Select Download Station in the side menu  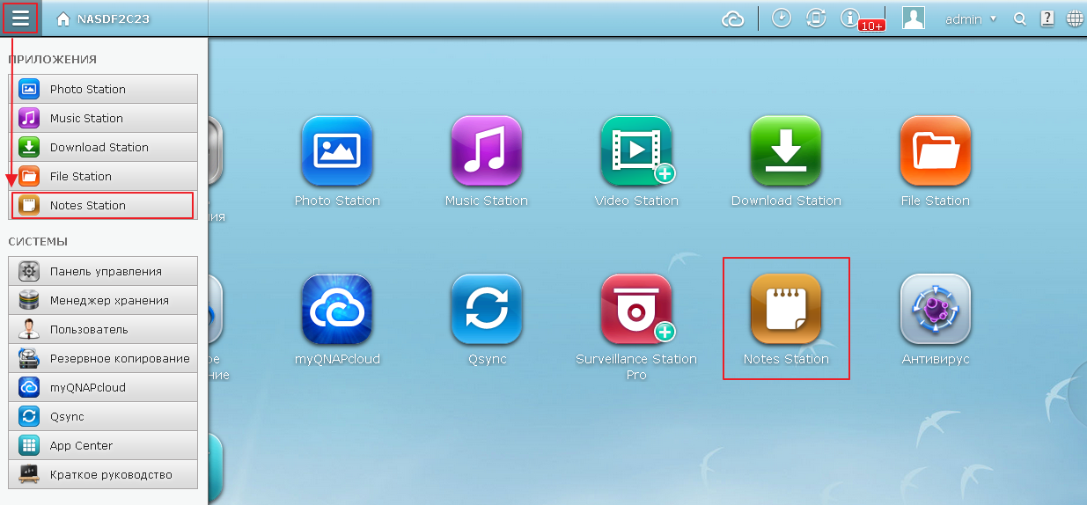tap(103, 147)
